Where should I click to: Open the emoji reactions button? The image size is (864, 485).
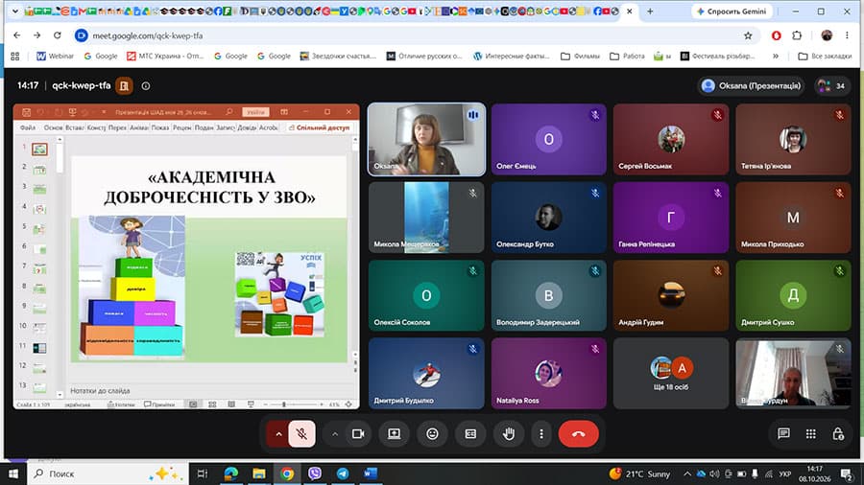[x=433, y=434]
